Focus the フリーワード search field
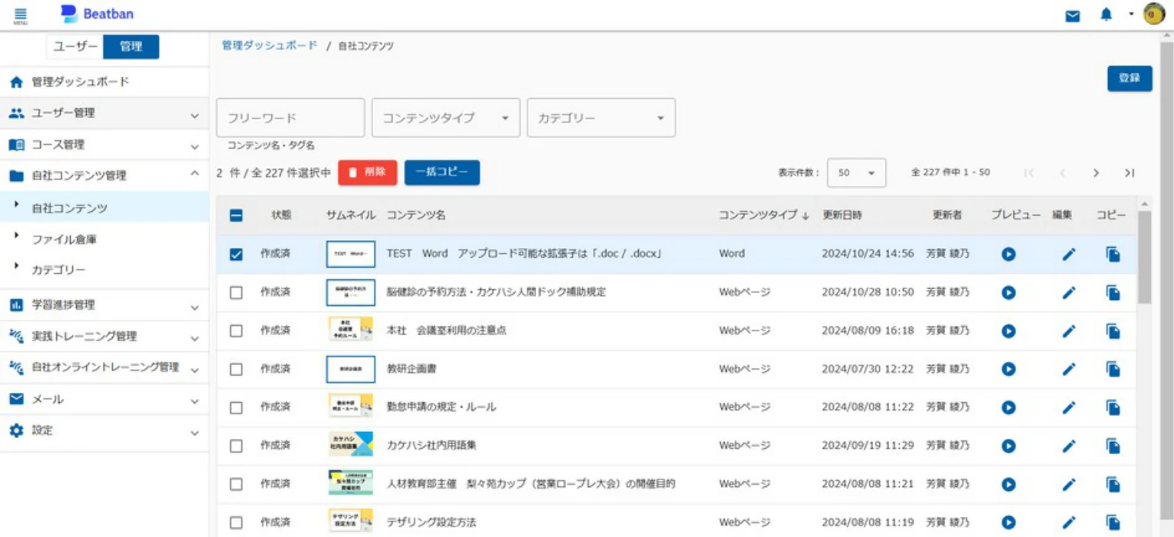Viewport: 1174px width, 537px height. 291,118
